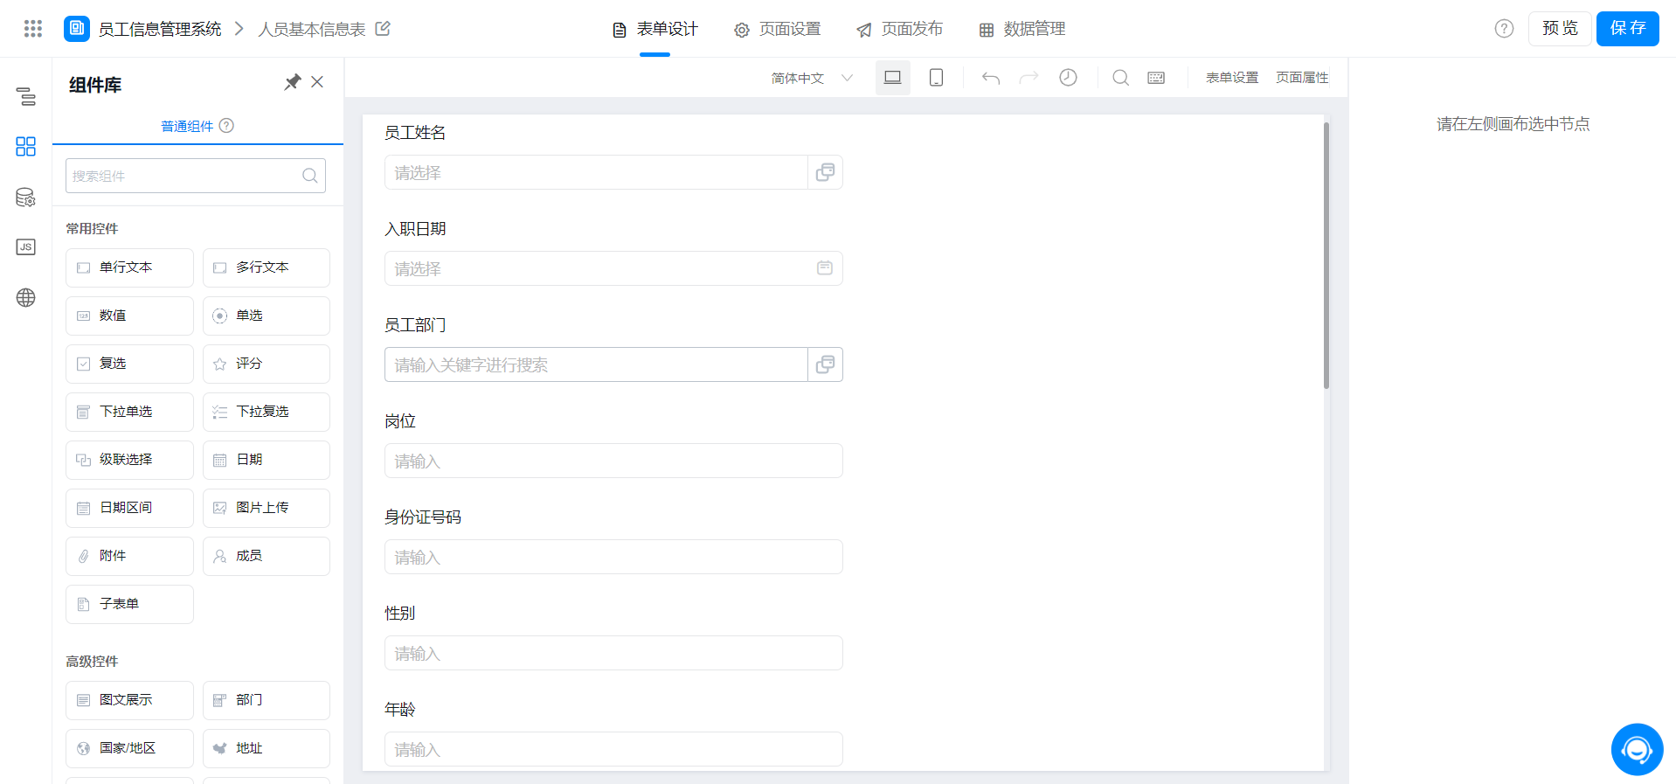Screen dimensions: 1676x784
Task: Click the search magnifier in component search
Action: tap(309, 176)
